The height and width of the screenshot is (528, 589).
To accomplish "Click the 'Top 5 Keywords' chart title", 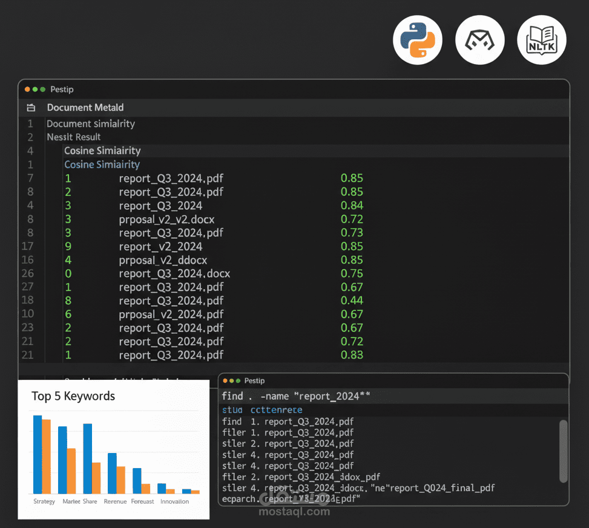I will 73,396.
